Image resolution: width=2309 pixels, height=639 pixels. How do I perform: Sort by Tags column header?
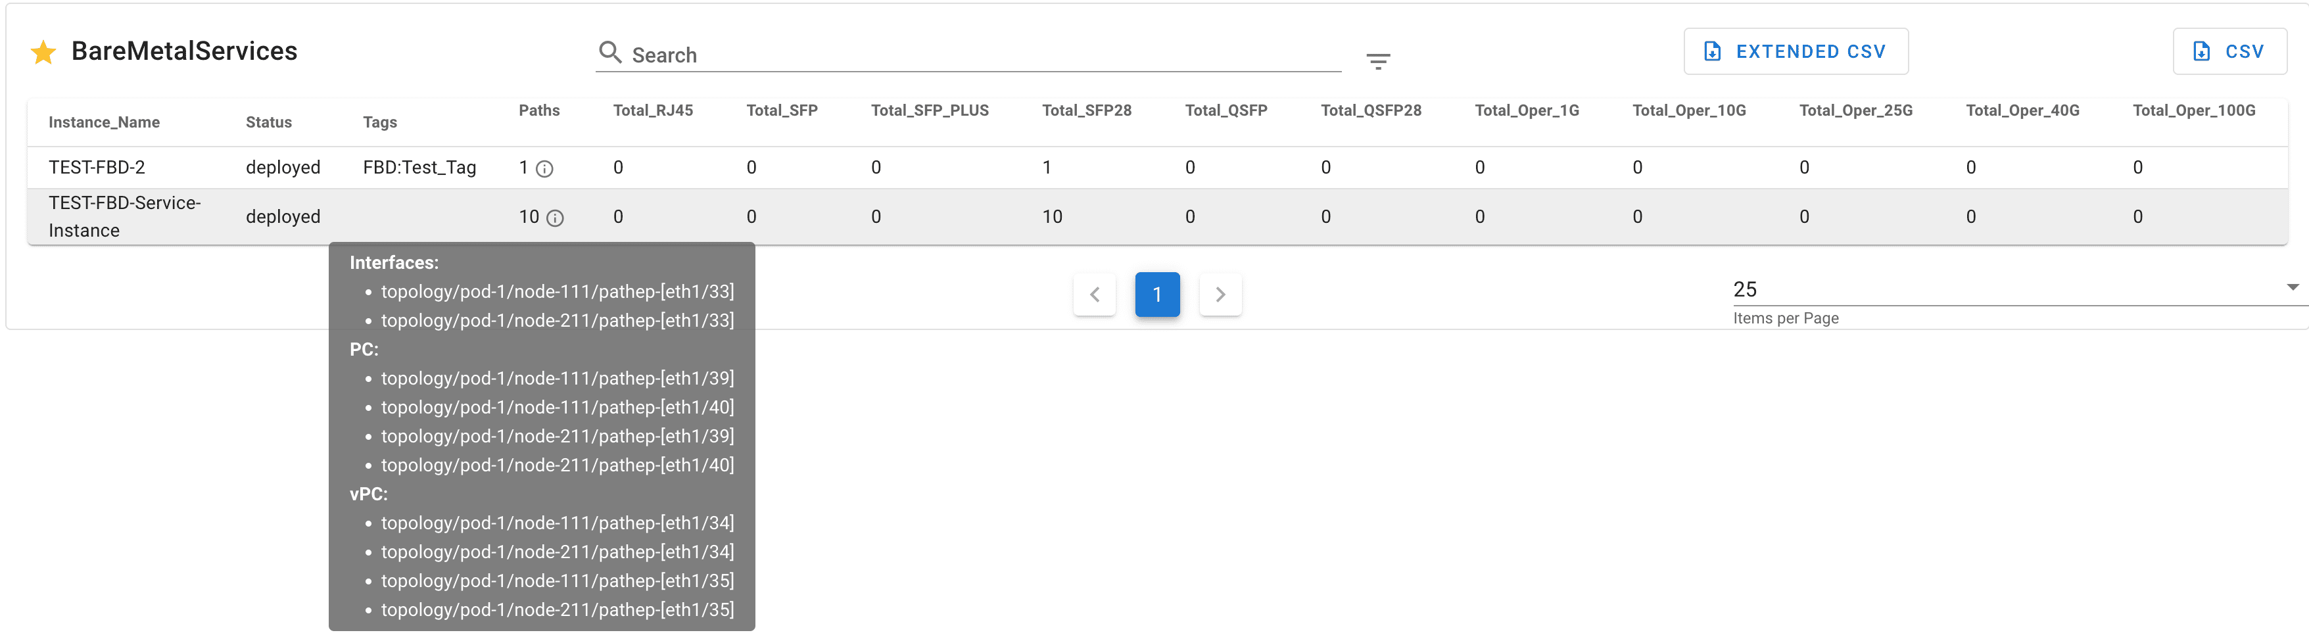(x=380, y=123)
